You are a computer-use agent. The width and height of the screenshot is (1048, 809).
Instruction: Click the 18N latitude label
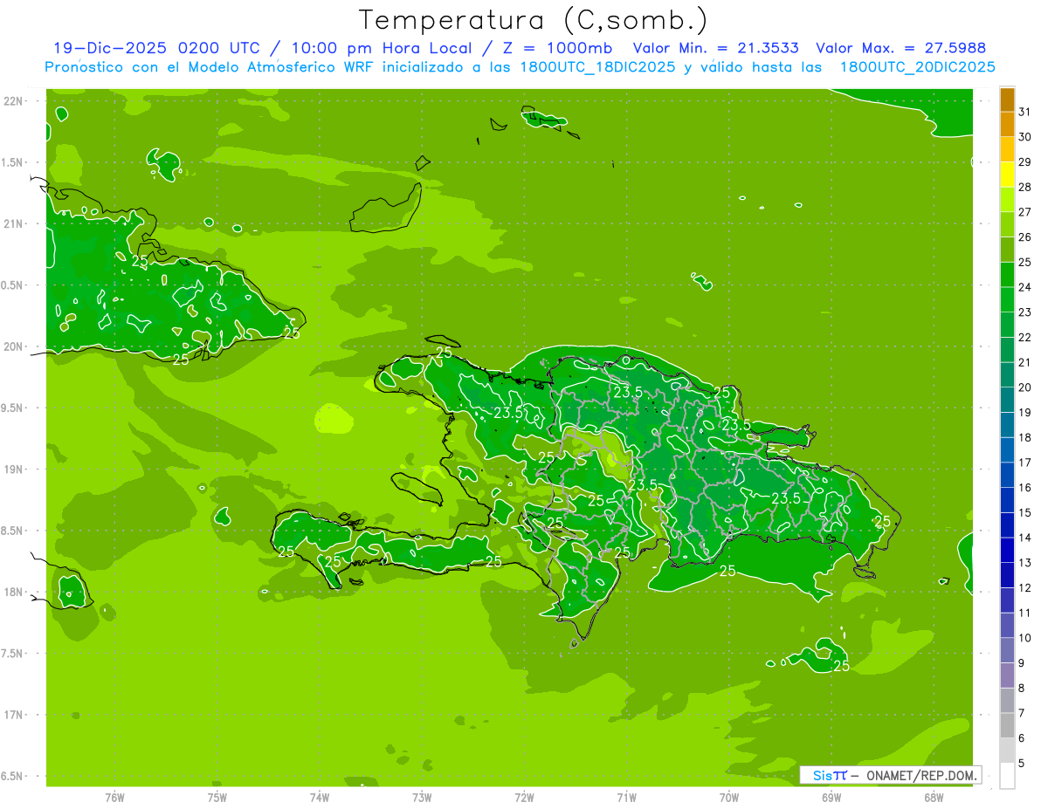click(15, 592)
